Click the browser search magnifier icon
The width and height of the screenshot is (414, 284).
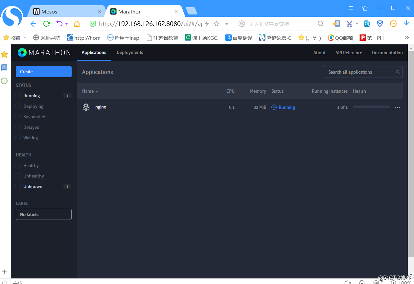[321, 24]
